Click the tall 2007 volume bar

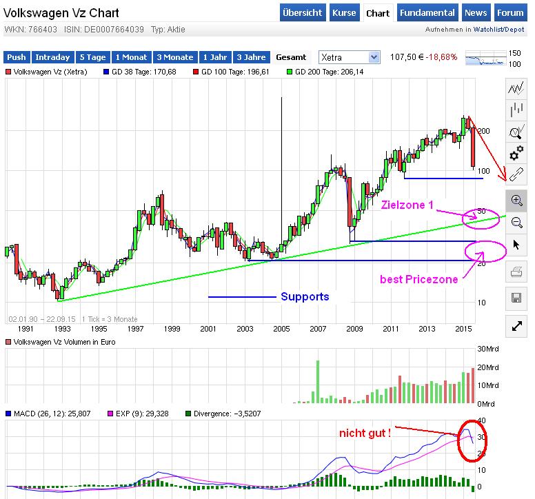pyautogui.click(x=318, y=382)
